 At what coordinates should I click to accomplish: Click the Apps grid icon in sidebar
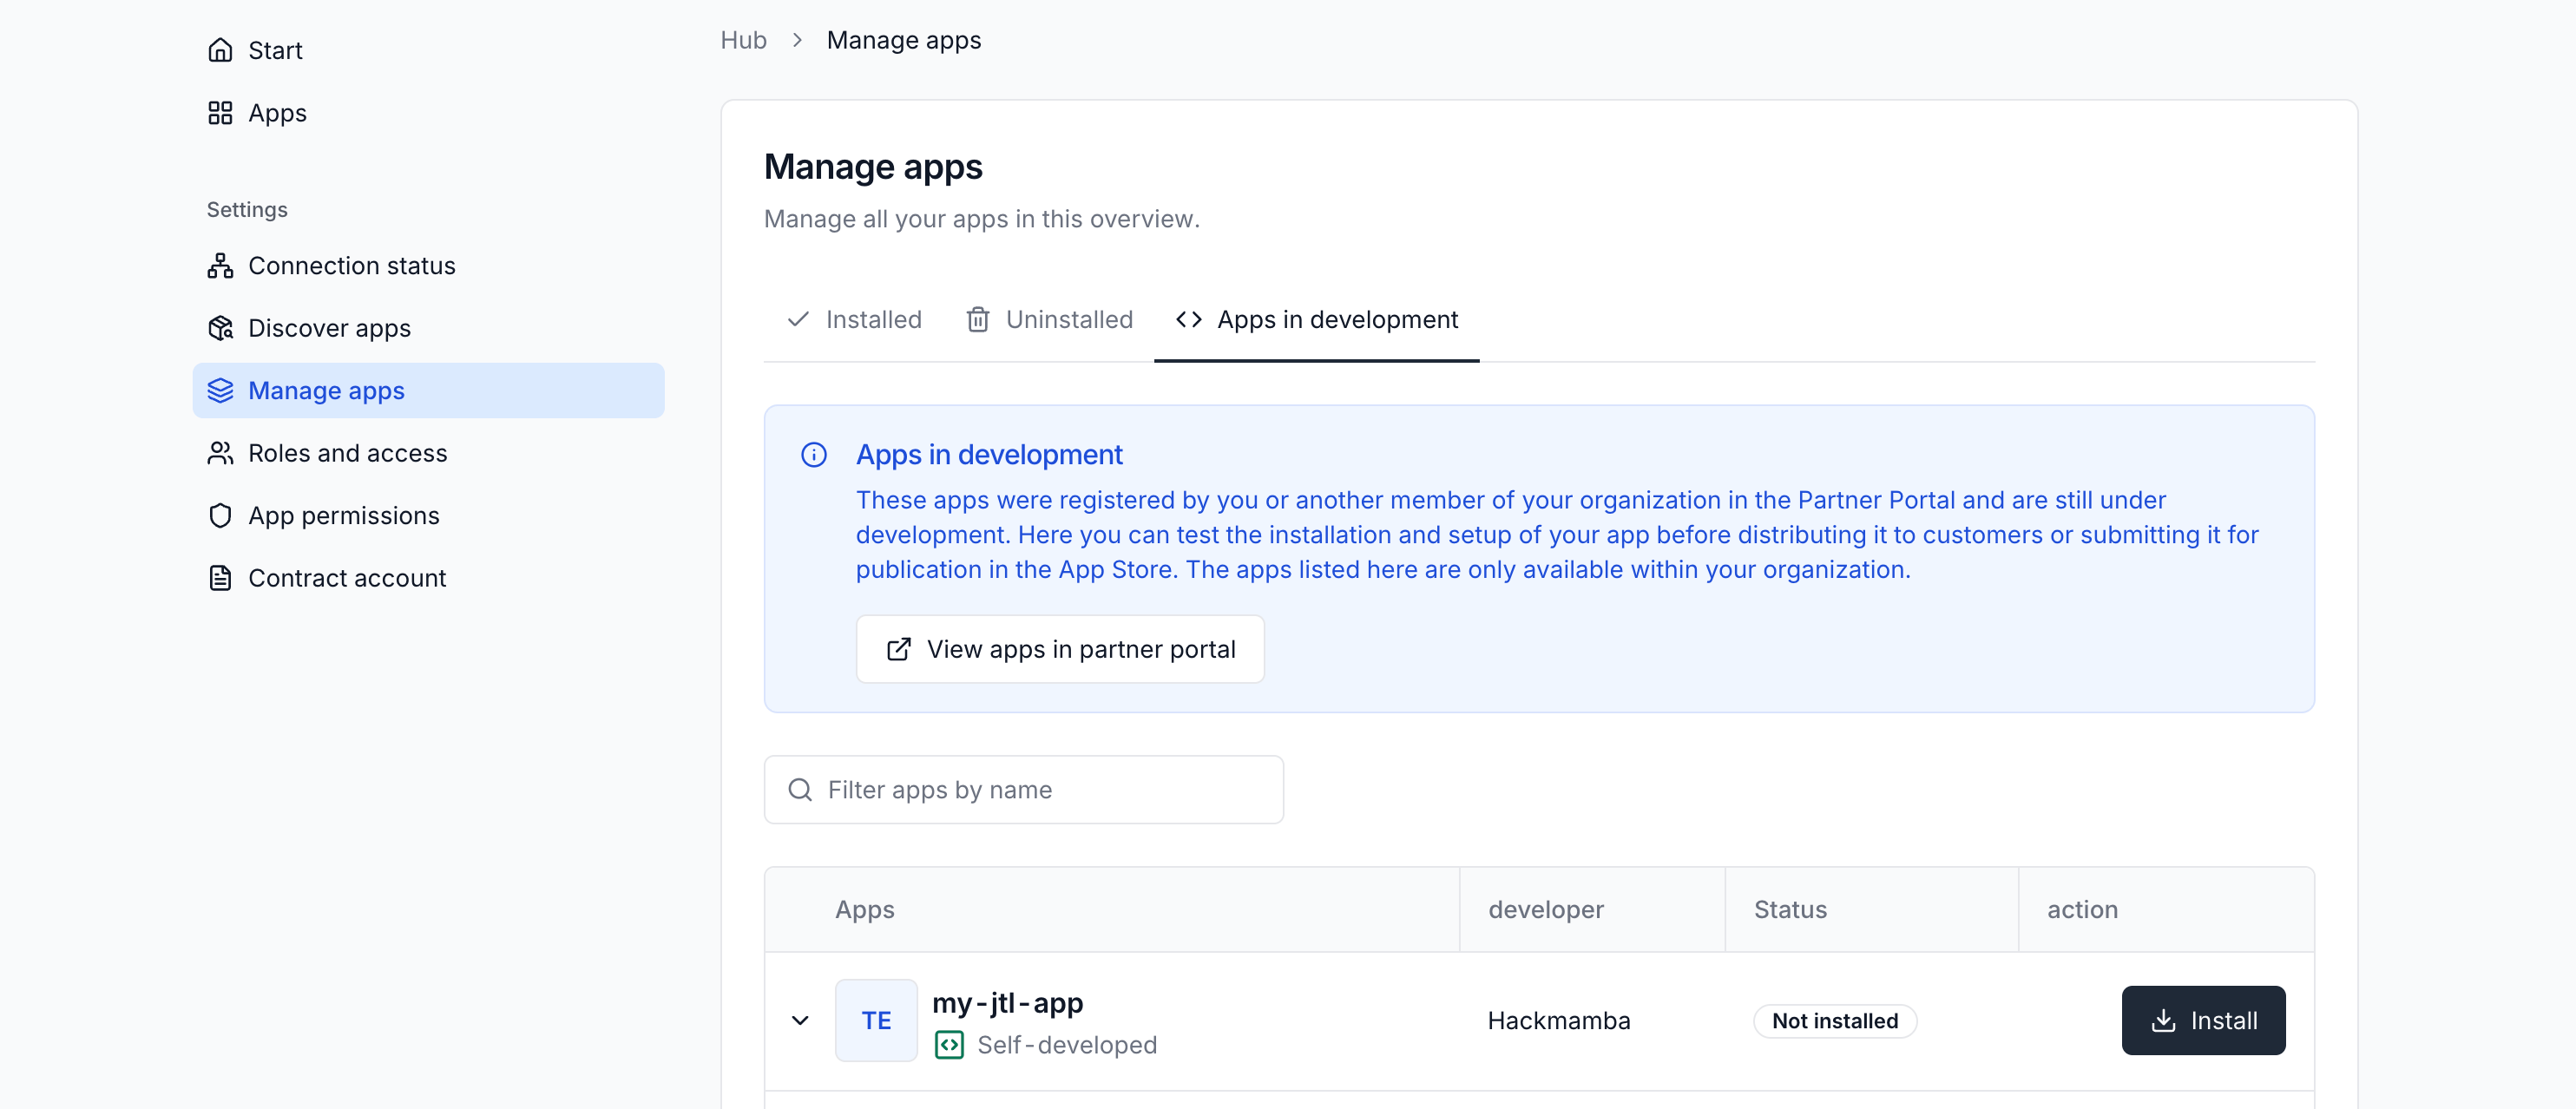coord(220,113)
